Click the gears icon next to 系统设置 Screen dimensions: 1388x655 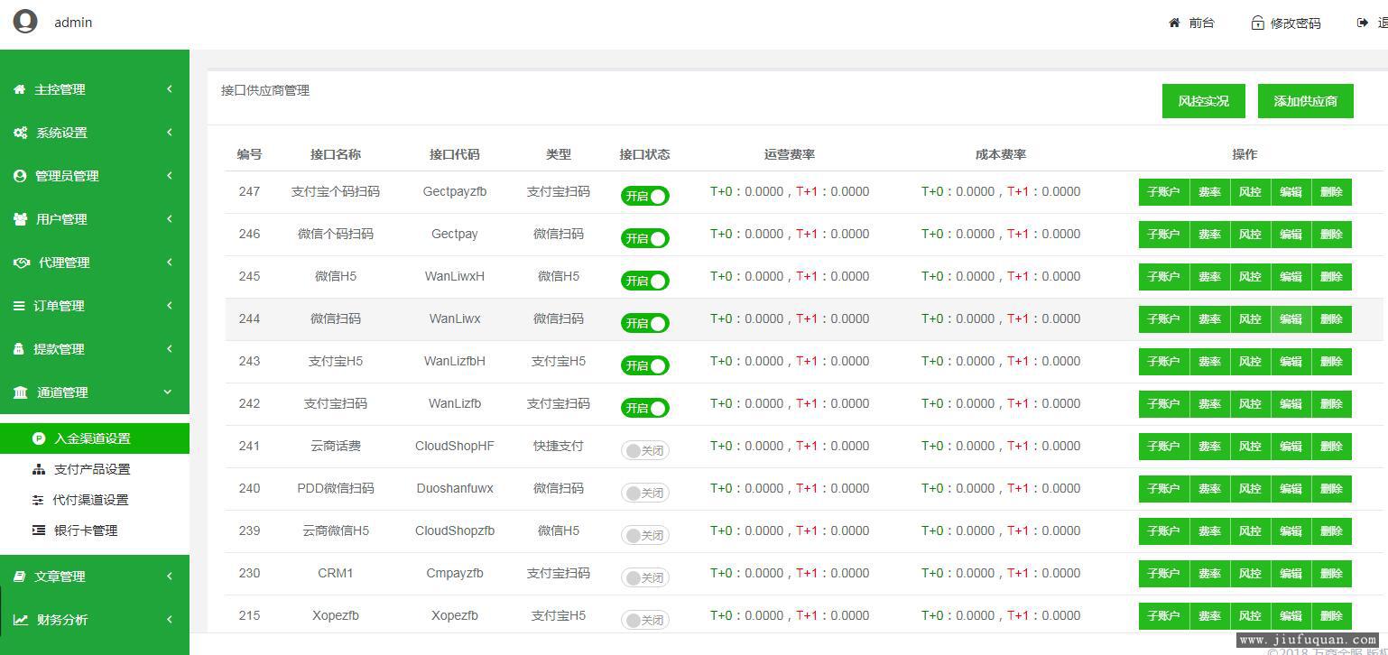click(20, 133)
